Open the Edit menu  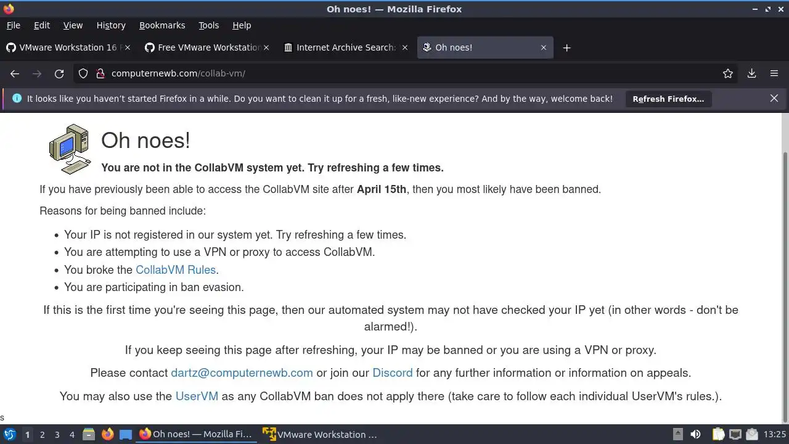click(42, 25)
